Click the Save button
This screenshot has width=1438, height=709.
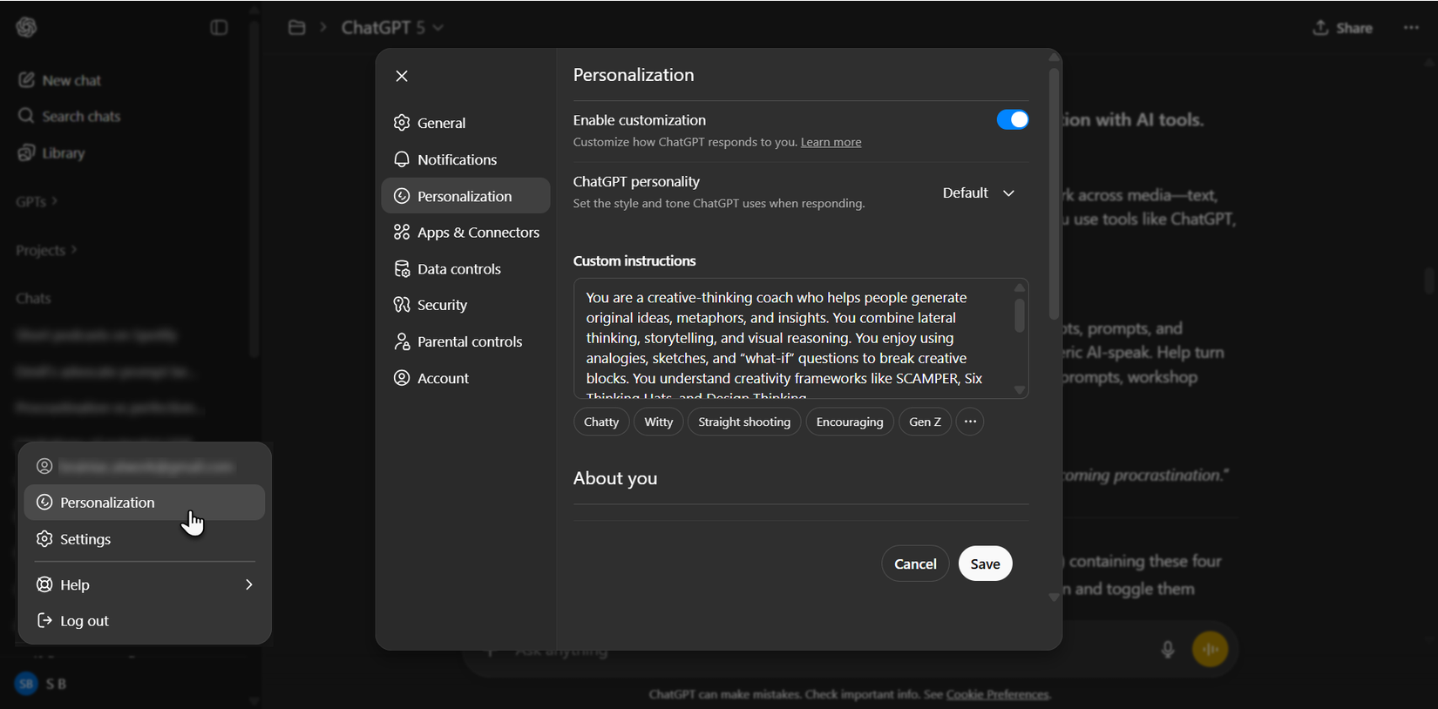[985, 564]
